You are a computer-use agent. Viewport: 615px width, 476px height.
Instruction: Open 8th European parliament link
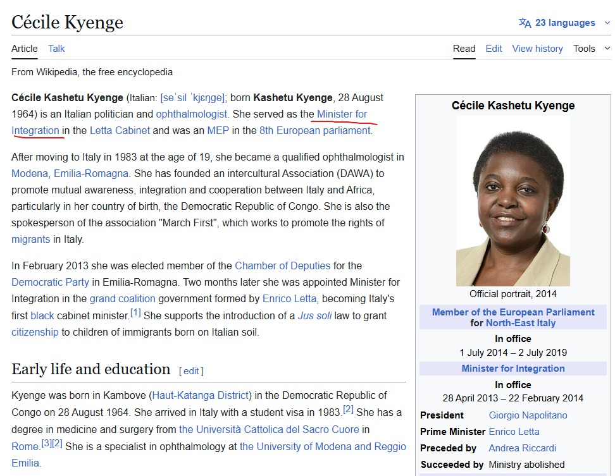315,130
